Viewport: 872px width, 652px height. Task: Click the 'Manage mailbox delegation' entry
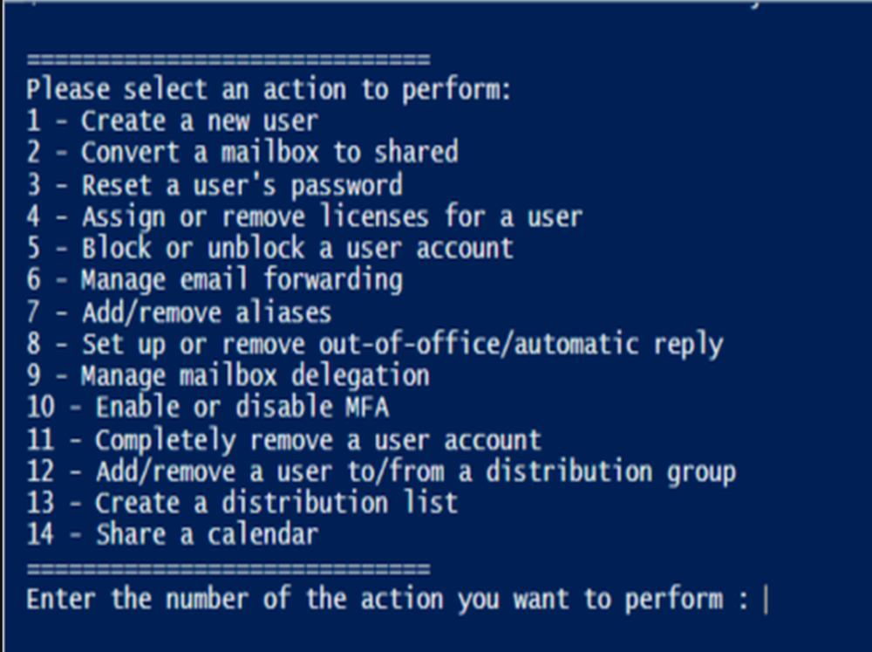pos(228,376)
